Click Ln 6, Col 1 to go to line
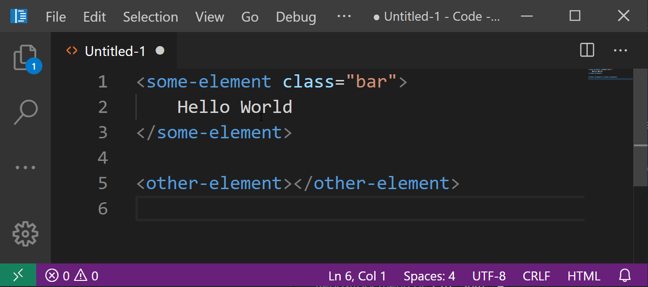 tap(357, 276)
